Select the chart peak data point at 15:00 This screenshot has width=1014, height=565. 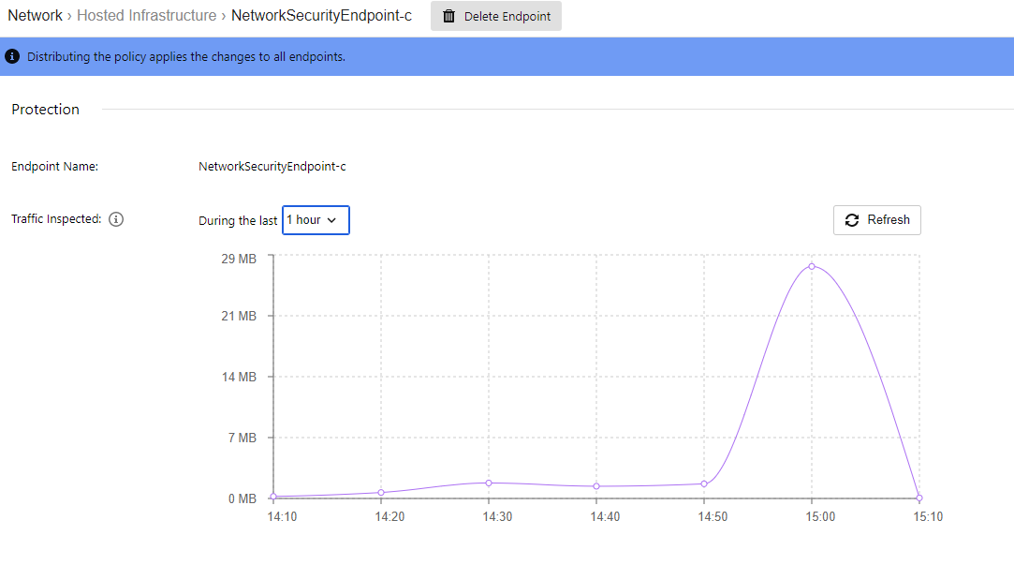(812, 266)
